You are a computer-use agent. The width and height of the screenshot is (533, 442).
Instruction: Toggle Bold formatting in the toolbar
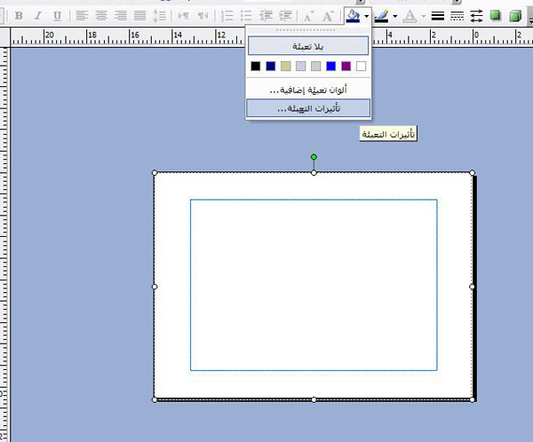click(19, 16)
